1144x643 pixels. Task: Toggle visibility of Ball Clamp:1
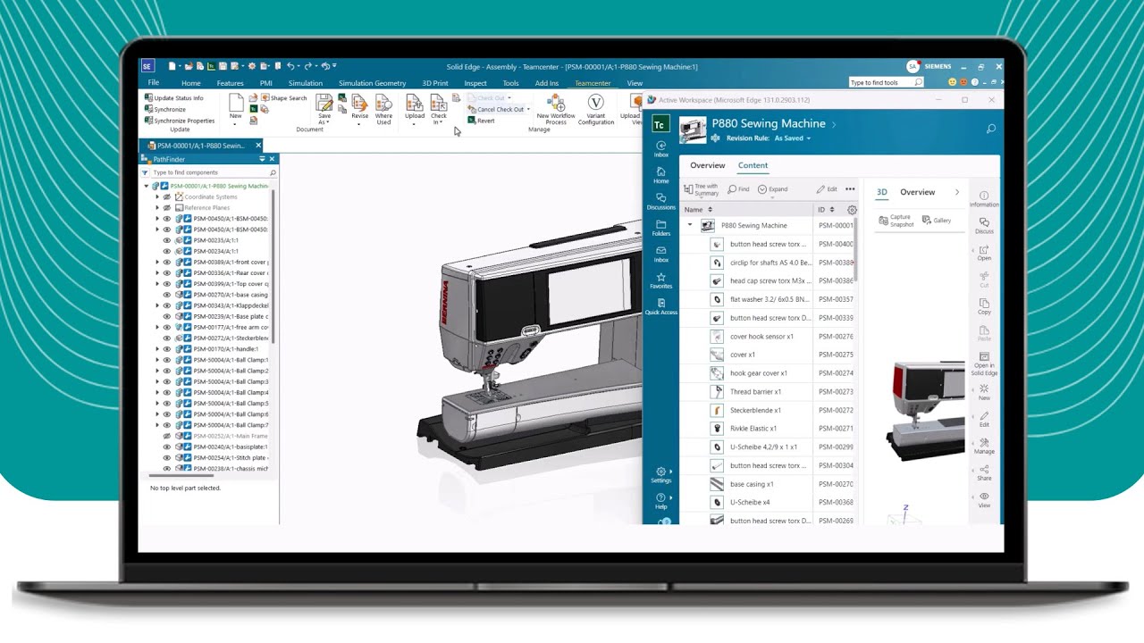166,360
